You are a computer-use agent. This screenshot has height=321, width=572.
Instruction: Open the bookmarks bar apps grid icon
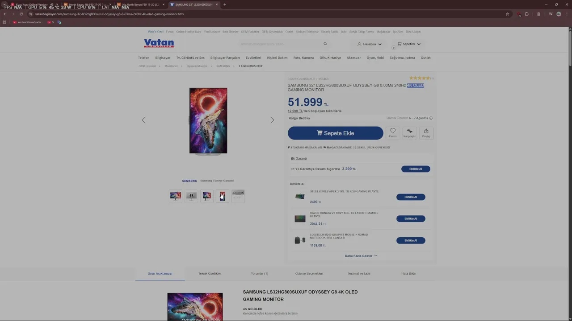click(x=4, y=22)
